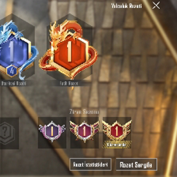Click the label under the blue badge
177x177 pixels.
tap(13, 84)
